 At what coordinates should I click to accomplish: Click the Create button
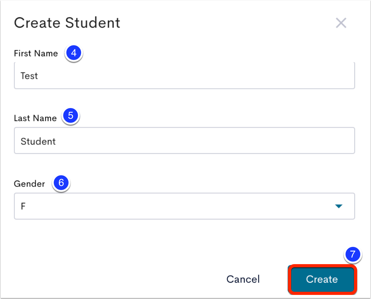pyautogui.click(x=322, y=280)
